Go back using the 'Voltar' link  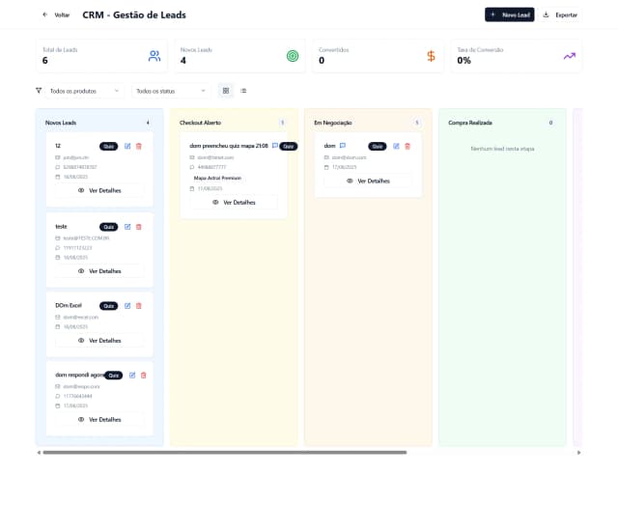tap(56, 15)
